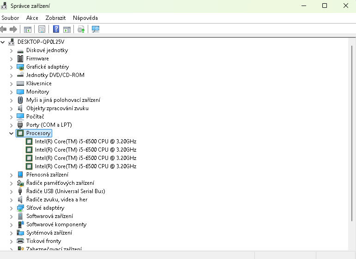
Task: Expand the Diskové jednotky category
Action: point(12,50)
